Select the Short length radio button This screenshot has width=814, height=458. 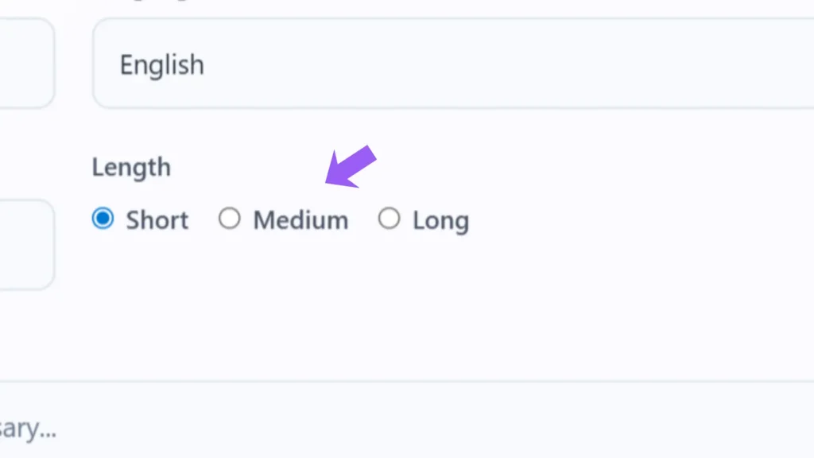coord(103,219)
